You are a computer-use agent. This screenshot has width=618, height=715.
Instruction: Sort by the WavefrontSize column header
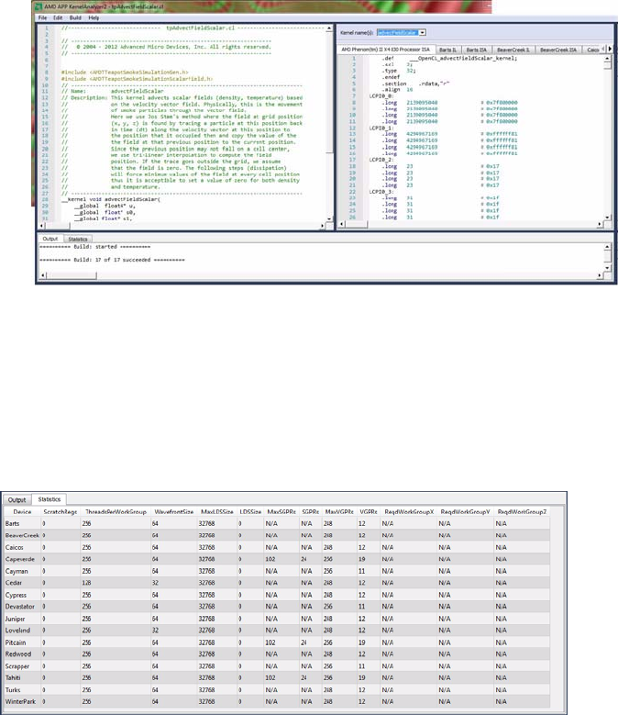pyautogui.click(x=173, y=511)
